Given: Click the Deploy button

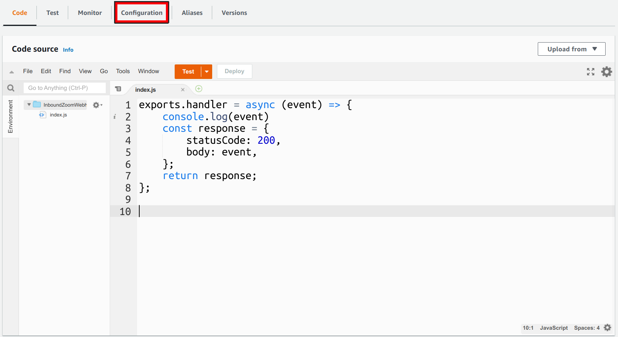Looking at the screenshot, I should (x=234, y=71).
